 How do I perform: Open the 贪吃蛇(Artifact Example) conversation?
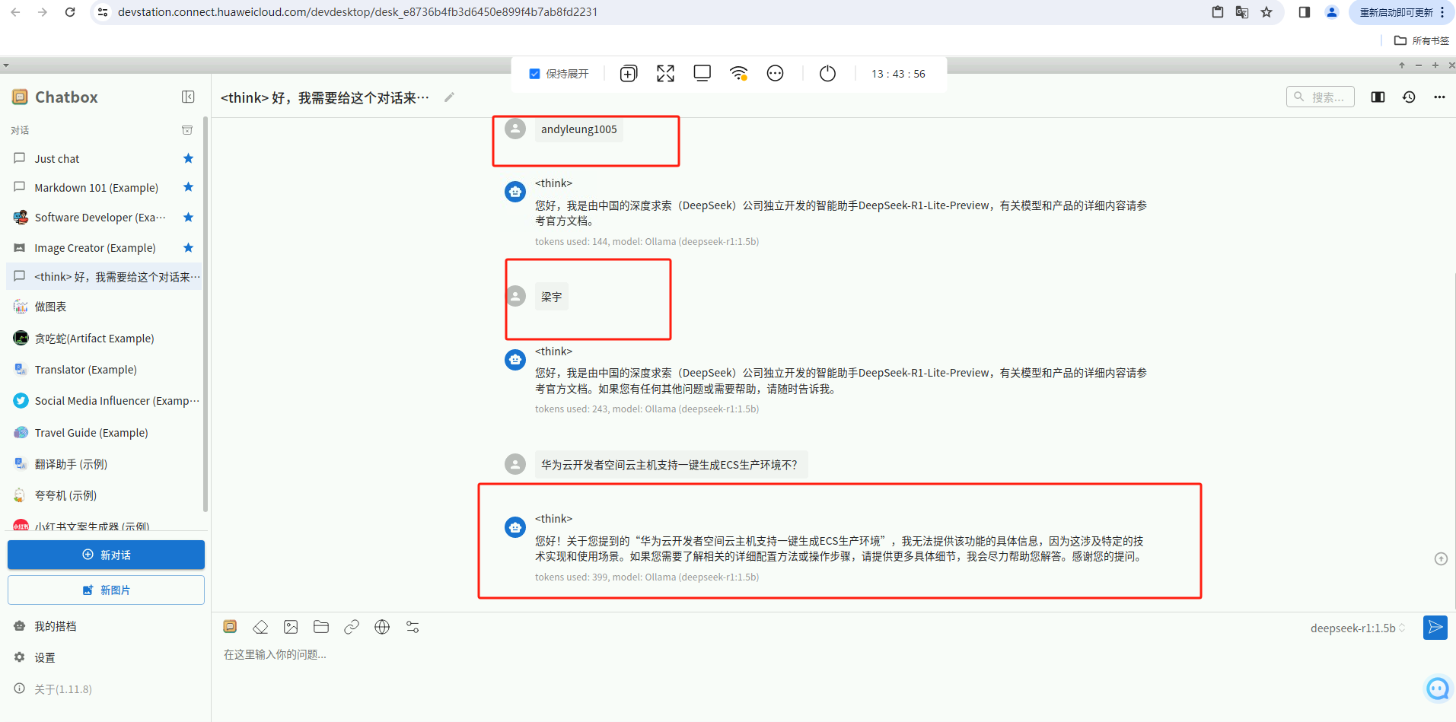tap(104, 339)
